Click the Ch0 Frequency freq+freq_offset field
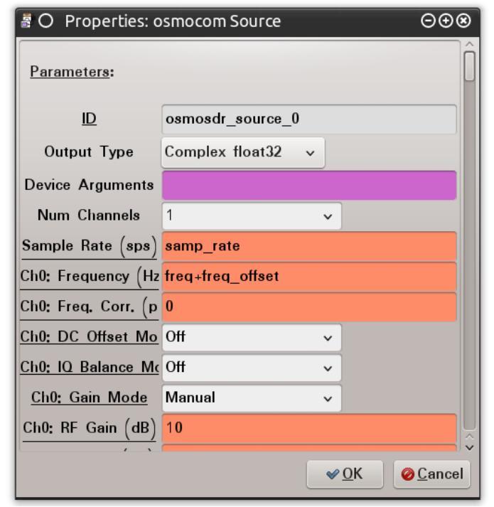This screenshot has height=507, width=494. [309, 277]
